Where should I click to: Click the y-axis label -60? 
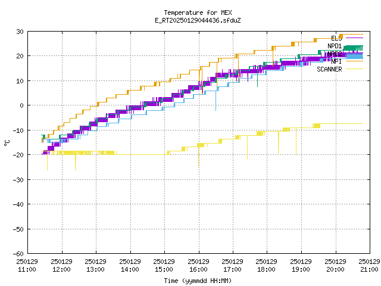coord(18,254)
